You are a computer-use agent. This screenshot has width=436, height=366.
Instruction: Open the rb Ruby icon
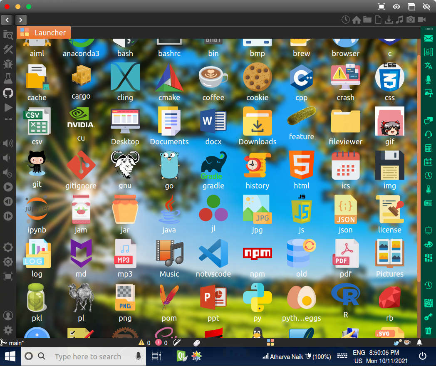tap(389, 297)
